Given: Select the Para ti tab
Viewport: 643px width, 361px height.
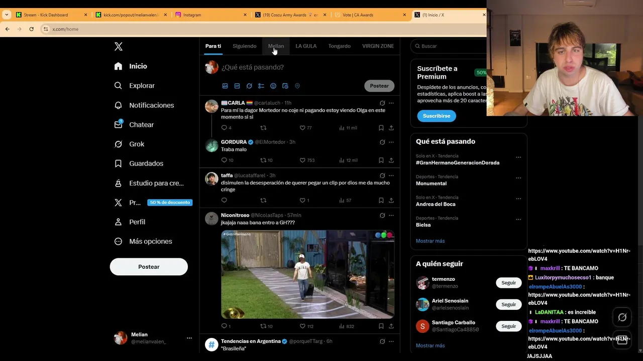Looking at the screenshot, I should 213,46.
